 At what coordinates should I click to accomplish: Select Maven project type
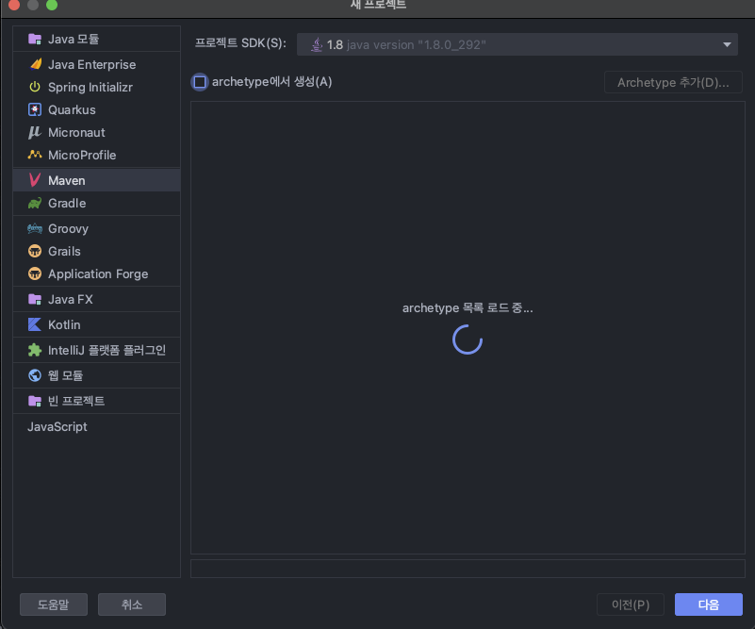(97, 180)
